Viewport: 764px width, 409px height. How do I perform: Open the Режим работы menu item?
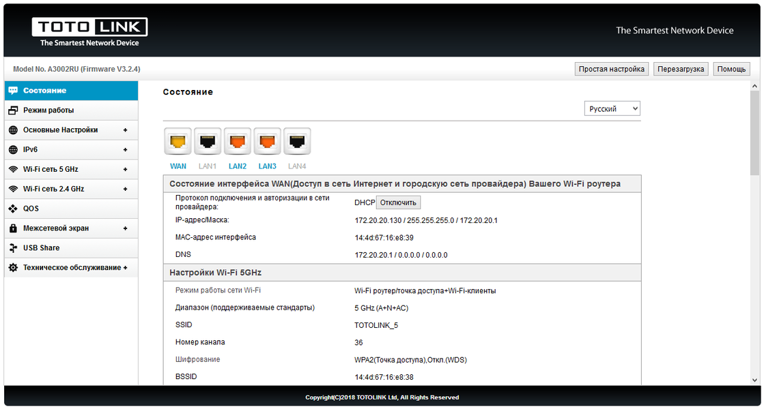71,110
